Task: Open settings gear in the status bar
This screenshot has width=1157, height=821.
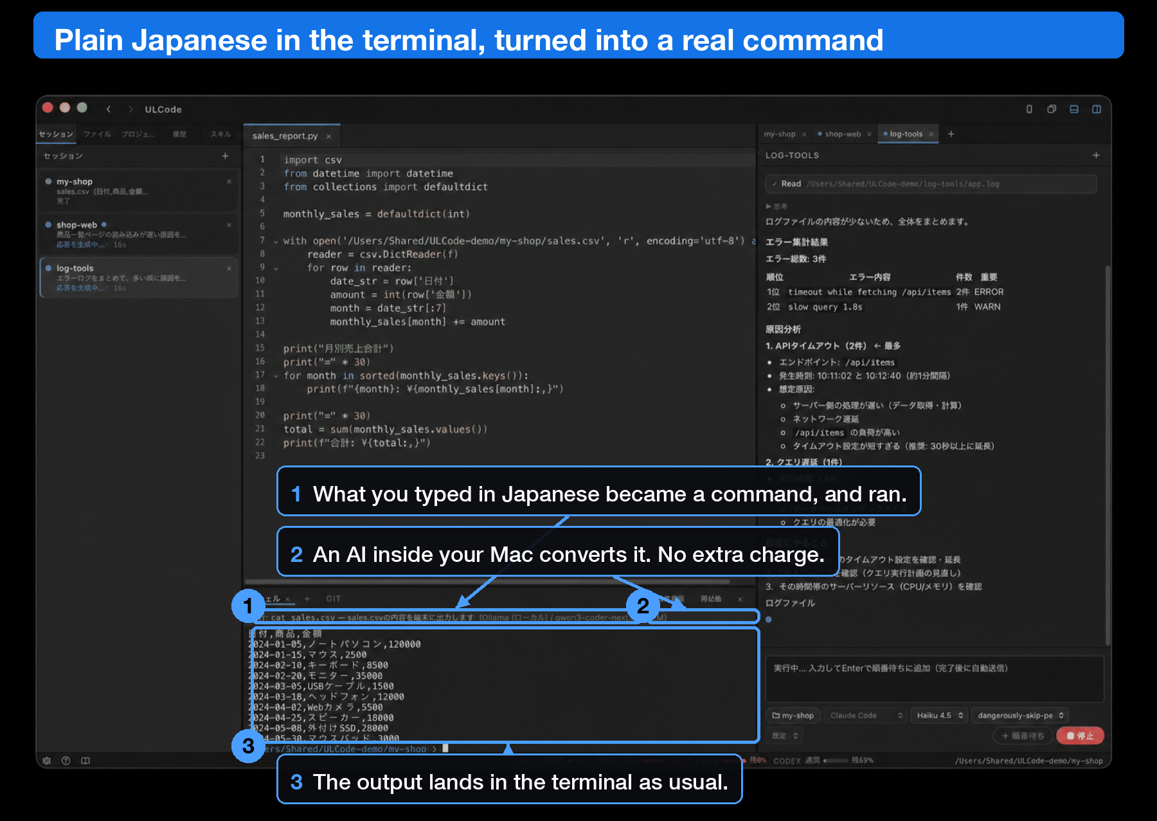Action: pyautogui.click(x=46, y=761)
